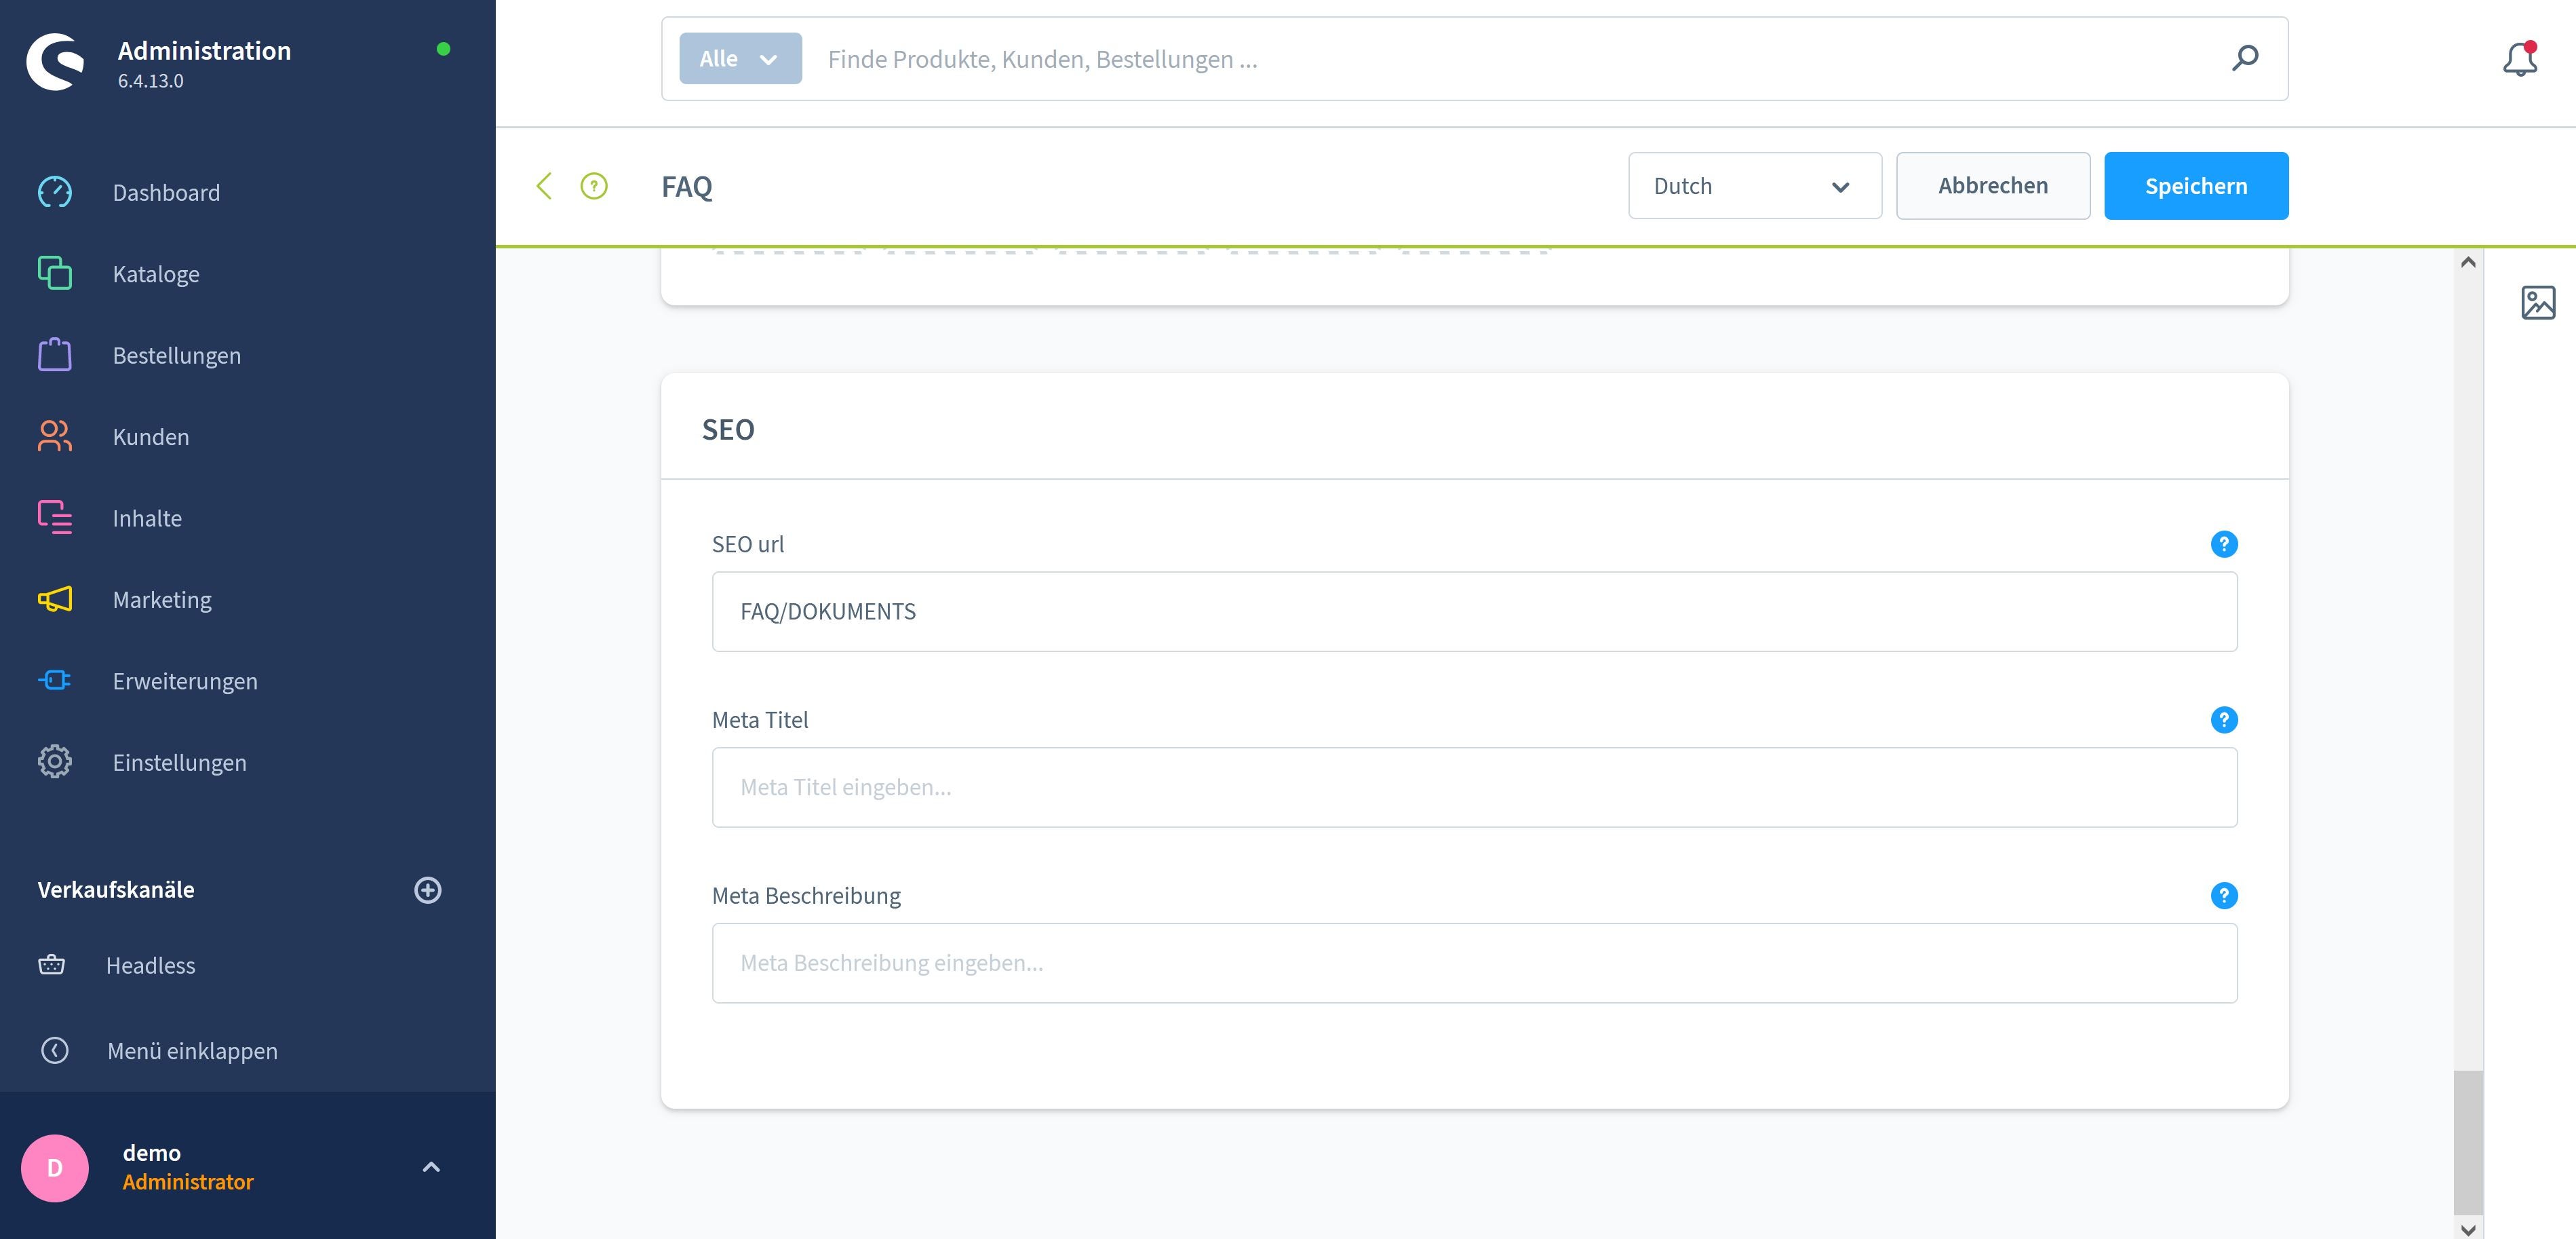This screenshot has height=1239, width=2576.
Task: Open the media image sidebar icon
Action: tap(2538, 302)
